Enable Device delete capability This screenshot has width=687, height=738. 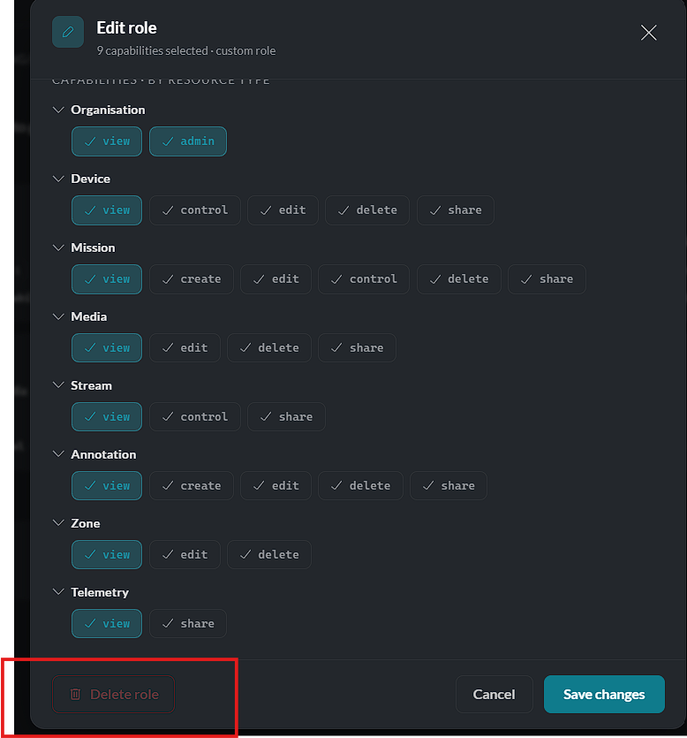tap(367, 210)
